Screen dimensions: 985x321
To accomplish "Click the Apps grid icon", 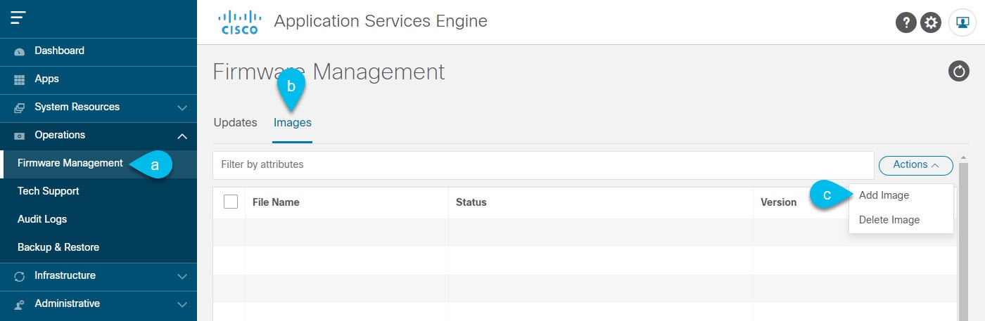I will [x=20, y=79].
